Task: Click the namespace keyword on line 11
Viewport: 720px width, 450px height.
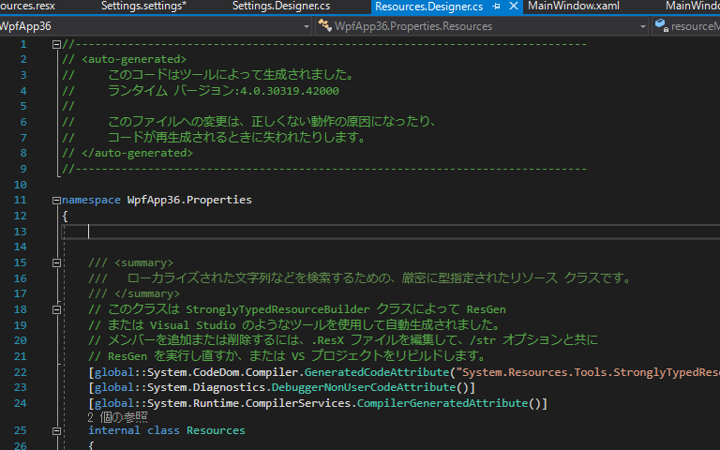Action: pyautogui.click(x=91, y=200)
